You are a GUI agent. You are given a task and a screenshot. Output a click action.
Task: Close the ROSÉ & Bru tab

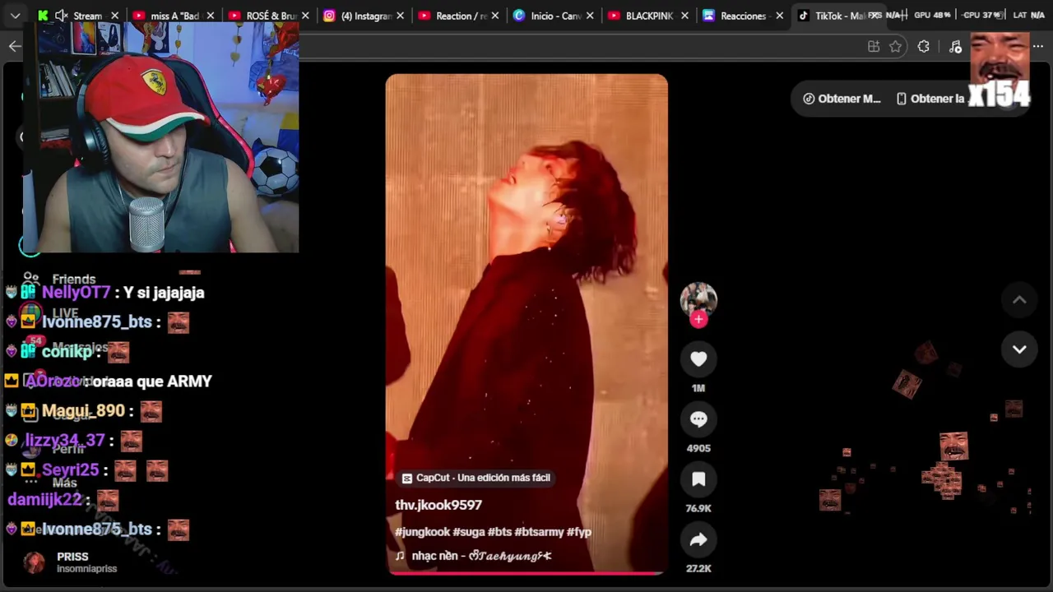coord(305,16)
